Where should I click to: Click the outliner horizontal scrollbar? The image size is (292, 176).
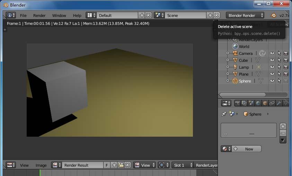(243, 95)
